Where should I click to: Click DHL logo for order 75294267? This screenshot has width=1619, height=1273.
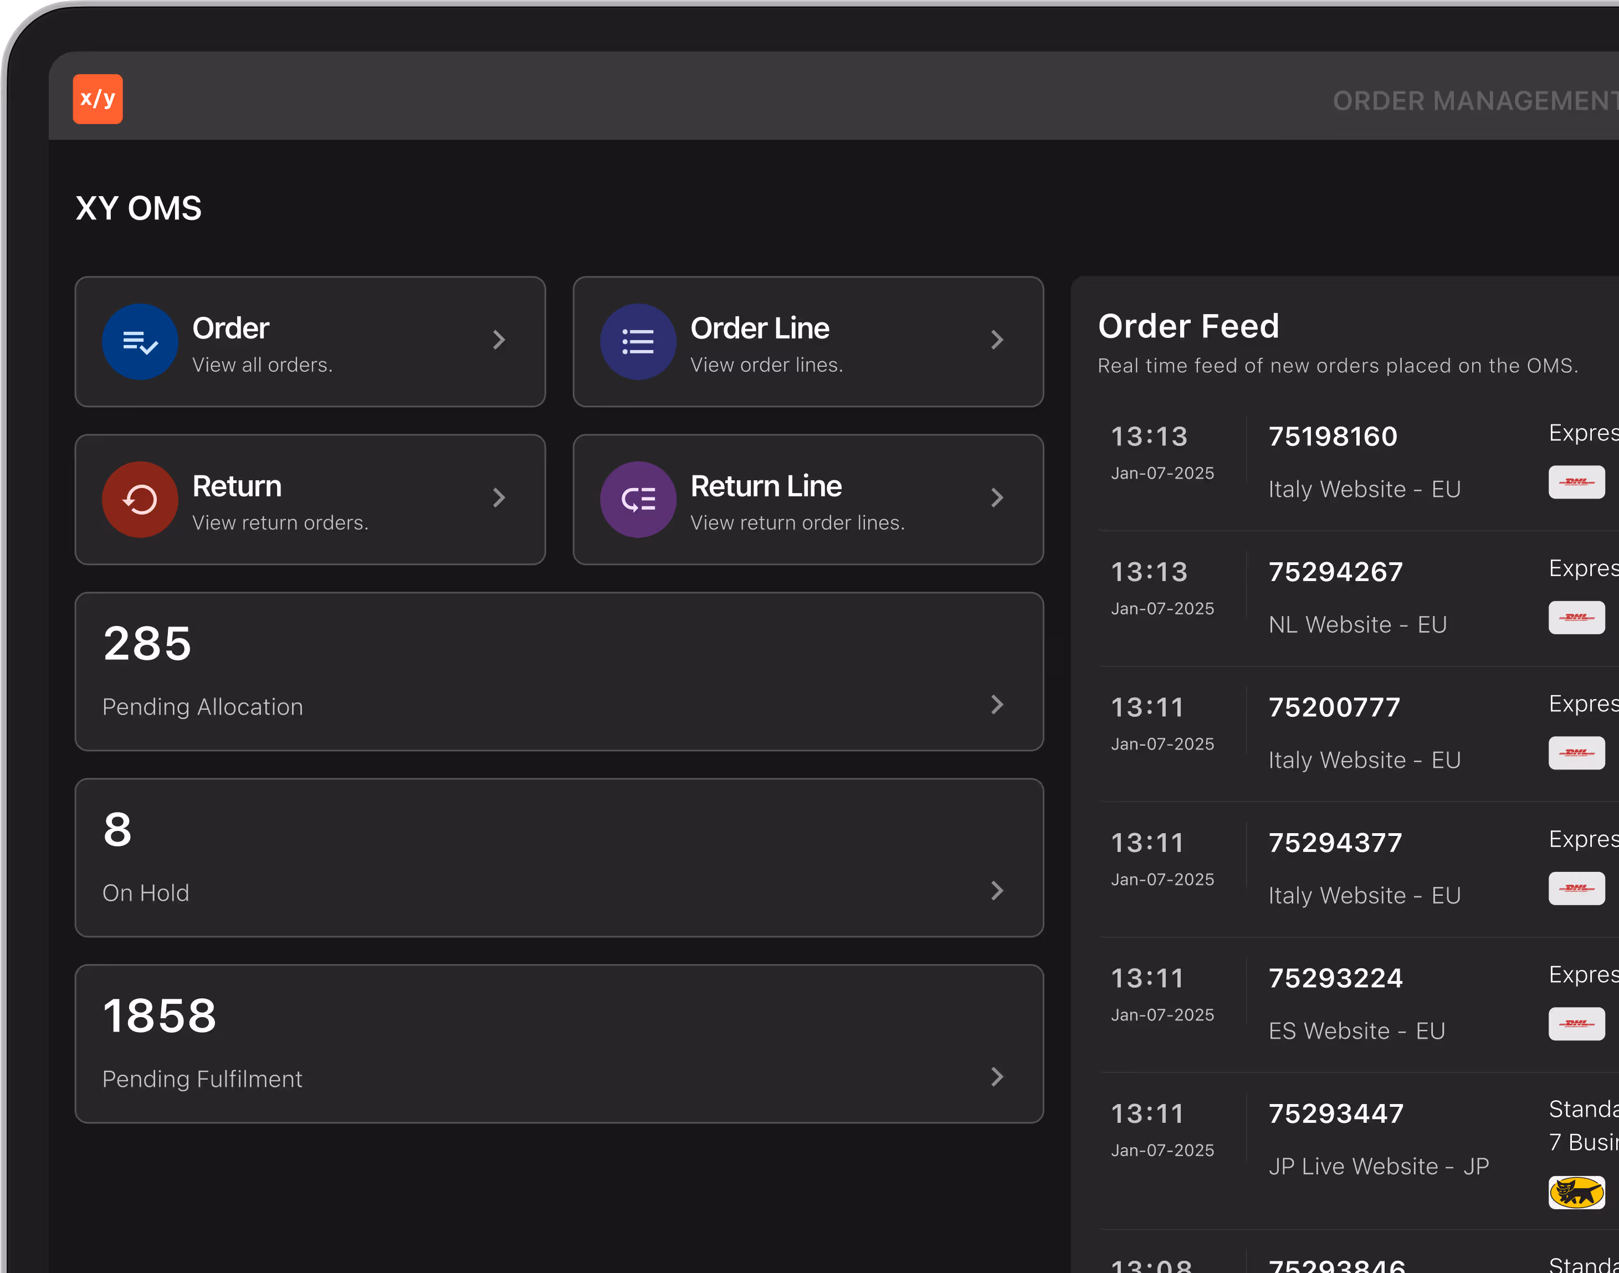(x=1576, y=618)
